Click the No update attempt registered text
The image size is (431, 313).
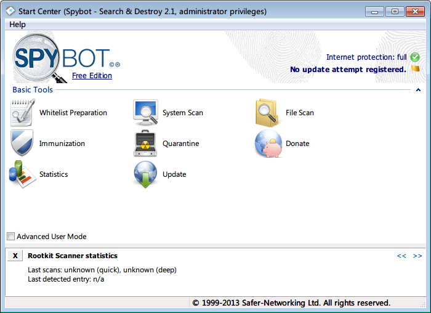pyautogui.click(x=348, y=69)
